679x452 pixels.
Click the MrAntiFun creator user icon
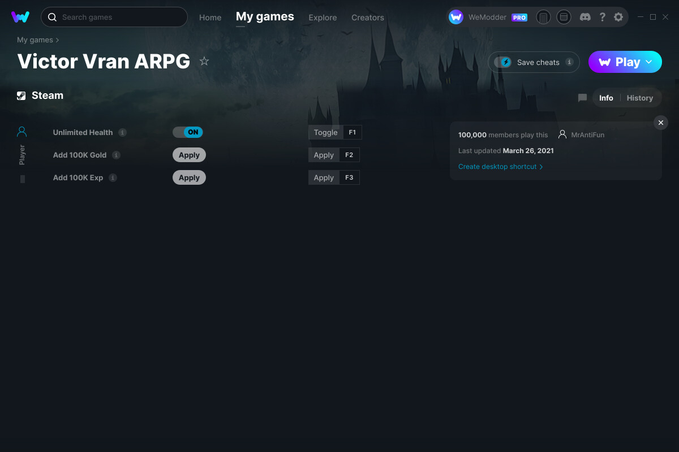(562, 134)
